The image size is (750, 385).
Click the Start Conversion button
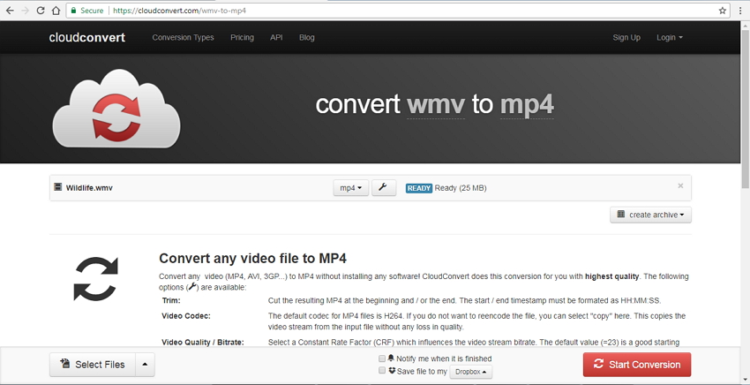click(637, 365)
